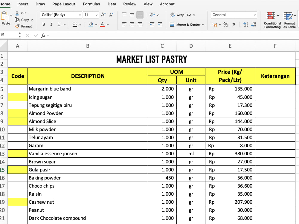
Task: Switch to Page Layout tab
Action: tap(64, 4)
